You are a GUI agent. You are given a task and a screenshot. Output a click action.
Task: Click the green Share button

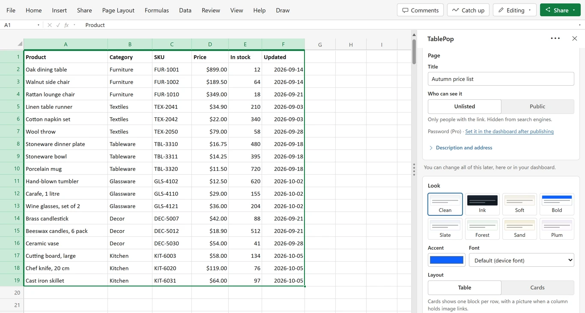tap(560, 10)
